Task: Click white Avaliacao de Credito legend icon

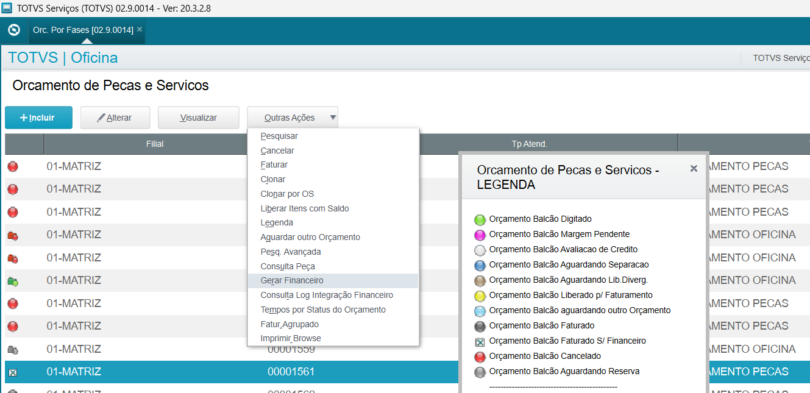Action: [x=480, y=250]
